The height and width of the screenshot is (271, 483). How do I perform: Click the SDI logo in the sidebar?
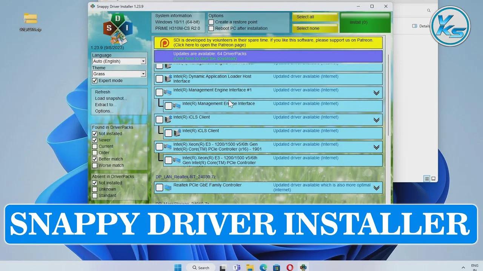click(118, 28)
